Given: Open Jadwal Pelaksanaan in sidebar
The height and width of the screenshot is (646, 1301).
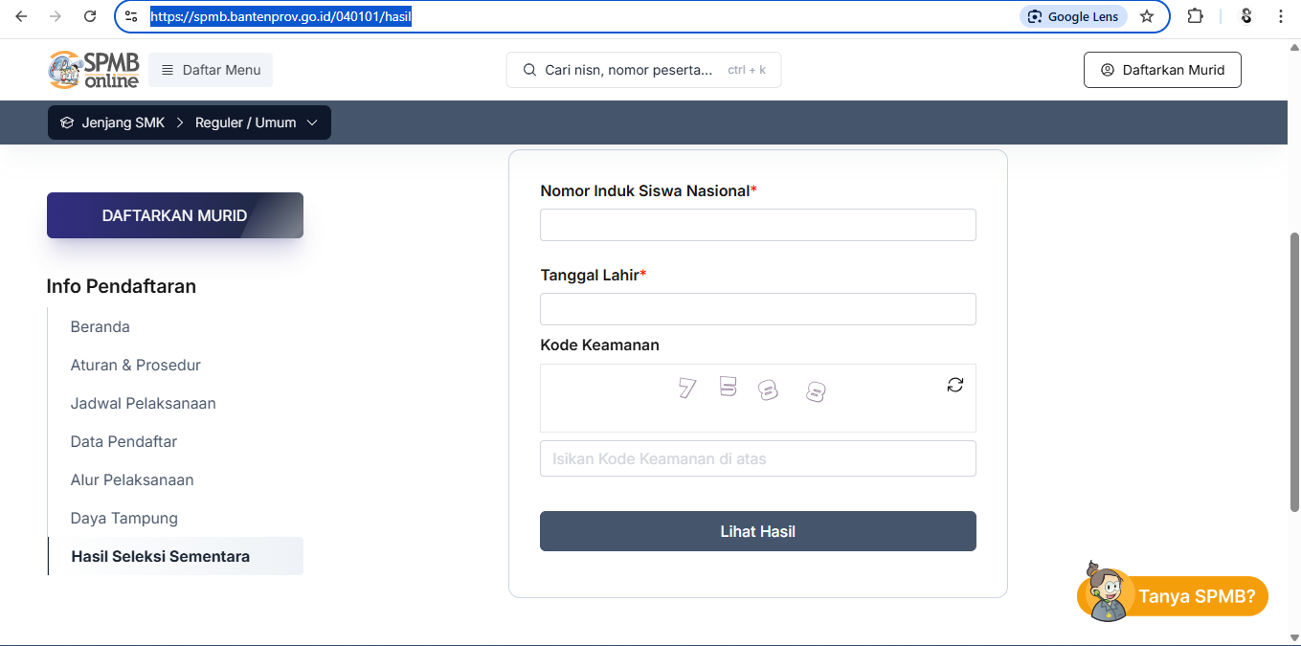Looking at the screenshot, I should 143,403.
